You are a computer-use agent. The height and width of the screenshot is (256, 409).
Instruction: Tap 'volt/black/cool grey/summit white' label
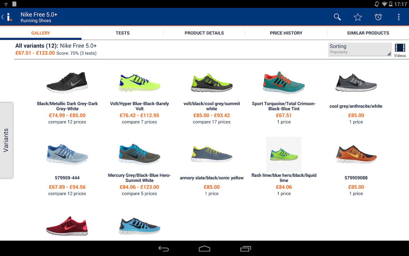click(212, 106)
